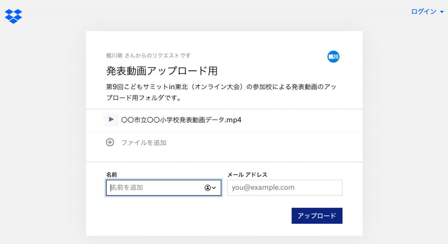Image resolution: width=448 pixels, height=244 pixels.
Task: Click the 第9回こどもサミット description paragraph
Action: [x=221, y=92]
